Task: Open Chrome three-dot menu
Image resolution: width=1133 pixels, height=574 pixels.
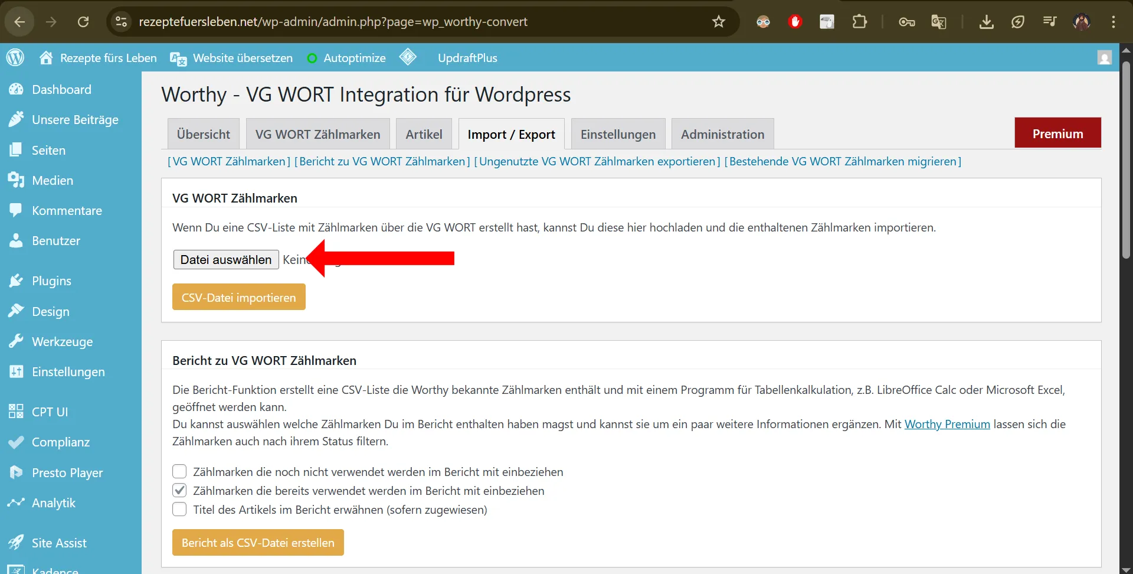Action: (x=1114, y=22)
